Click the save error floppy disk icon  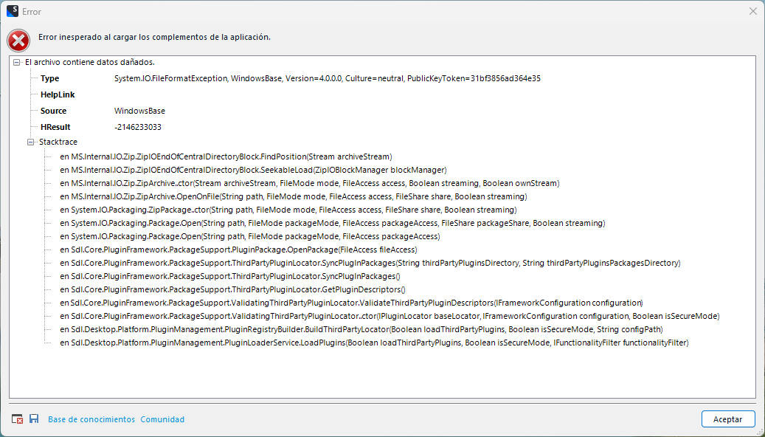pyautogui.click(x=34, y=419)
